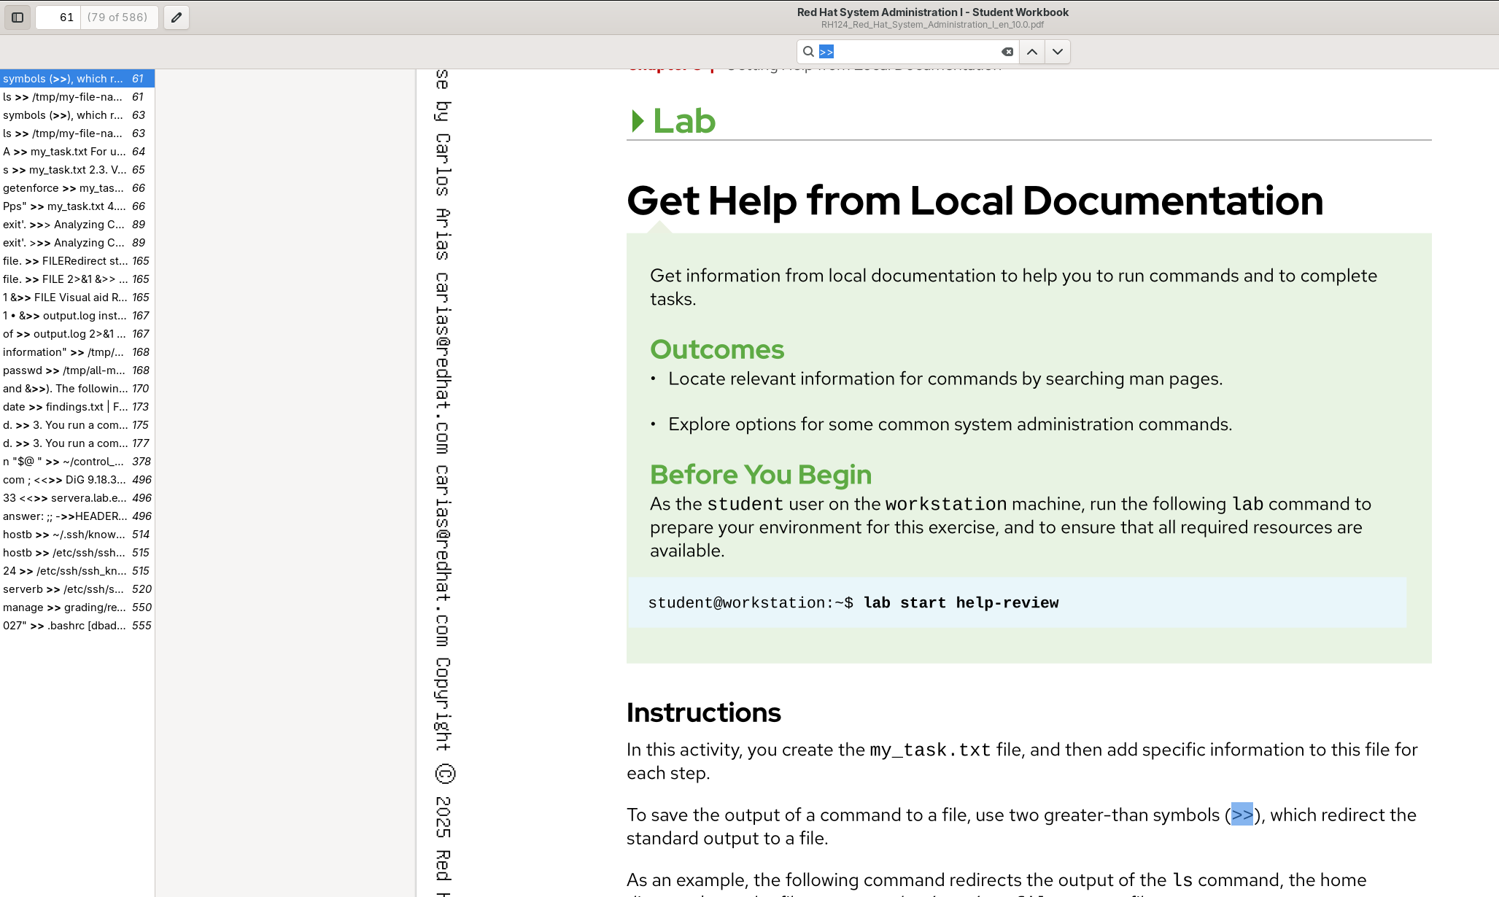
Task: Clear the search field text
Action: click(1007, 52)
